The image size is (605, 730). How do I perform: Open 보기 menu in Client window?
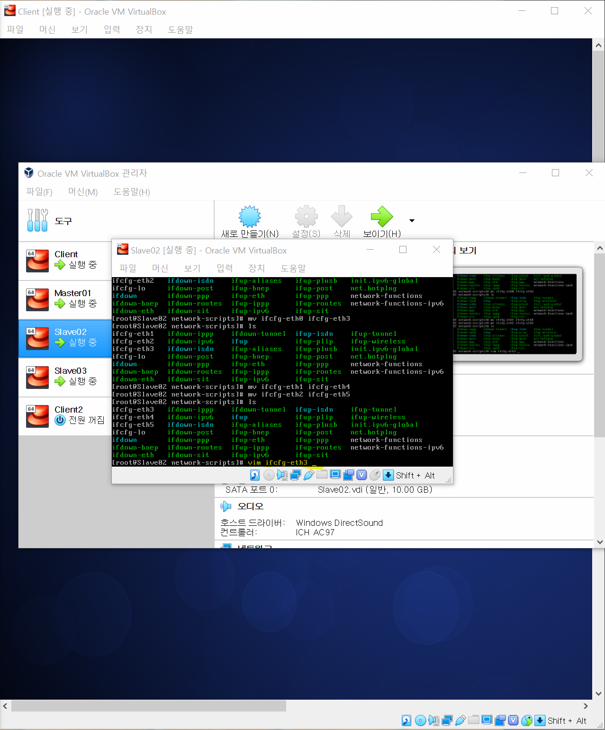tap(80, 29)
